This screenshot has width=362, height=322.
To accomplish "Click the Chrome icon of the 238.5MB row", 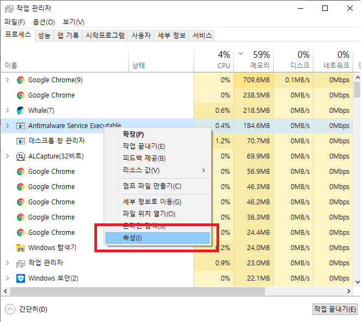I will point(21,95).
